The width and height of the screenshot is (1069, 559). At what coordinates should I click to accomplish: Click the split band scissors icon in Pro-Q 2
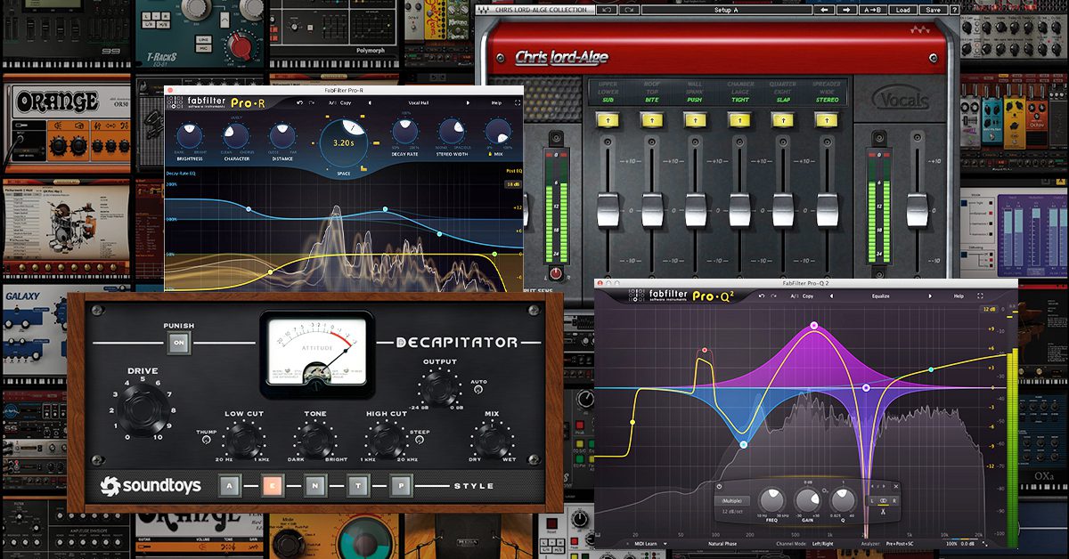(x=883, y=512)
